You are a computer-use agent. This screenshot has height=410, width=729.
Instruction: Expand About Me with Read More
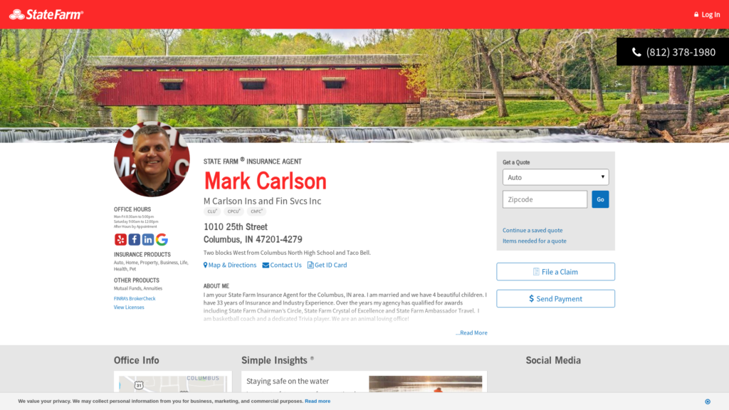coord(471,333)
